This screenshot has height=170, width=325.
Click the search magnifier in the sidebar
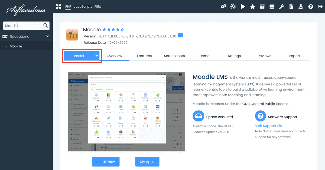tap(46, 25)
